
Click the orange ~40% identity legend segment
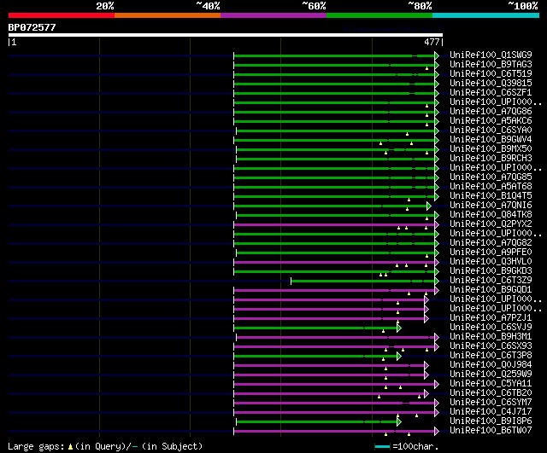click(168, 15)
